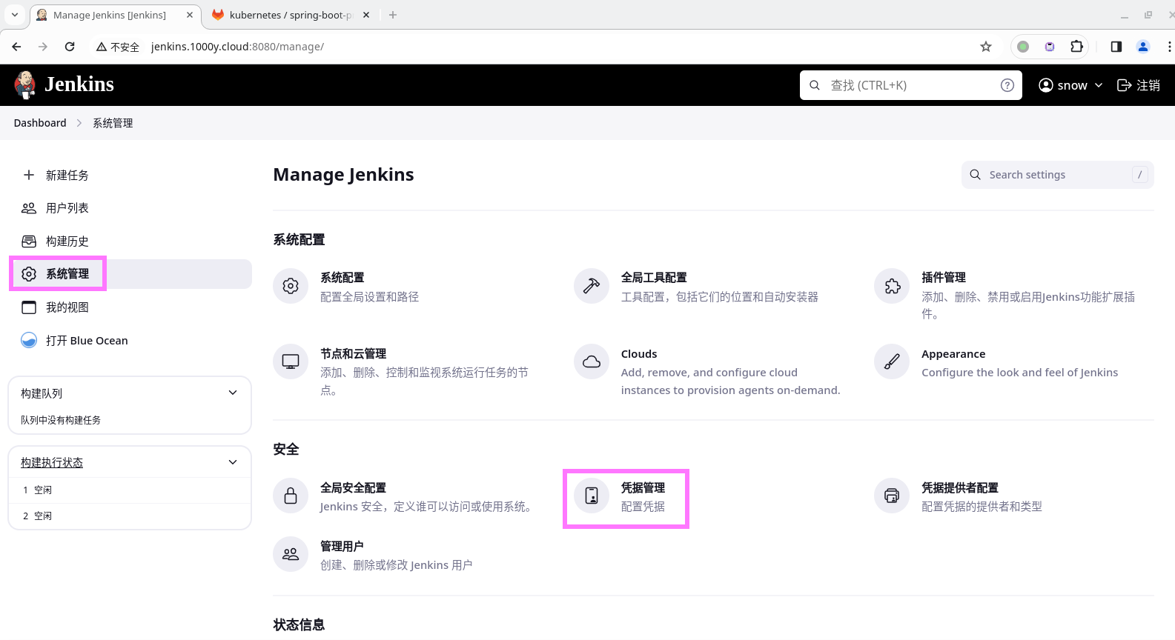
Task: Focus the 查找 (CTRL+K) search box
Action: [910, 85]
